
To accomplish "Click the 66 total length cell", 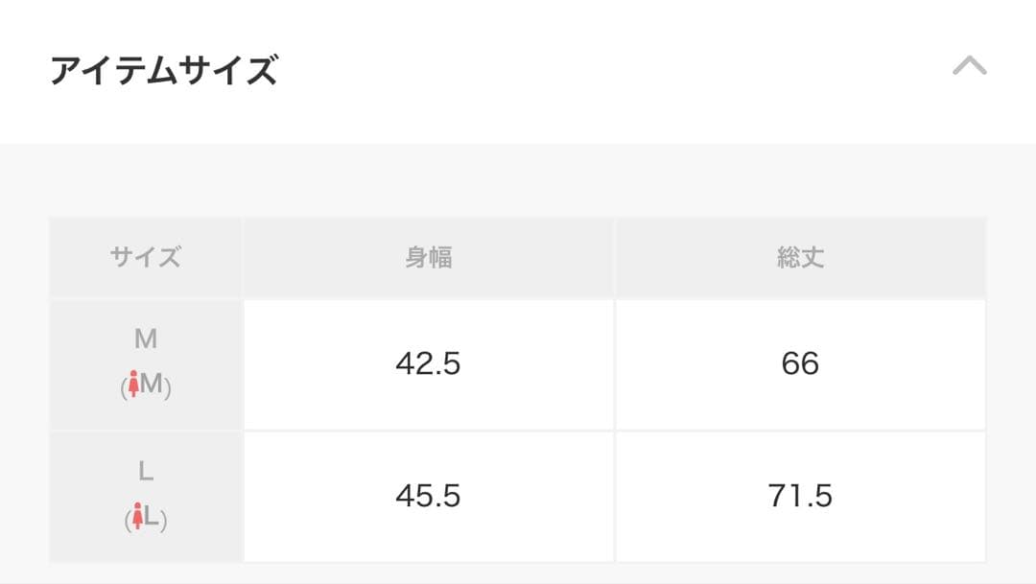I will [800, 364].
